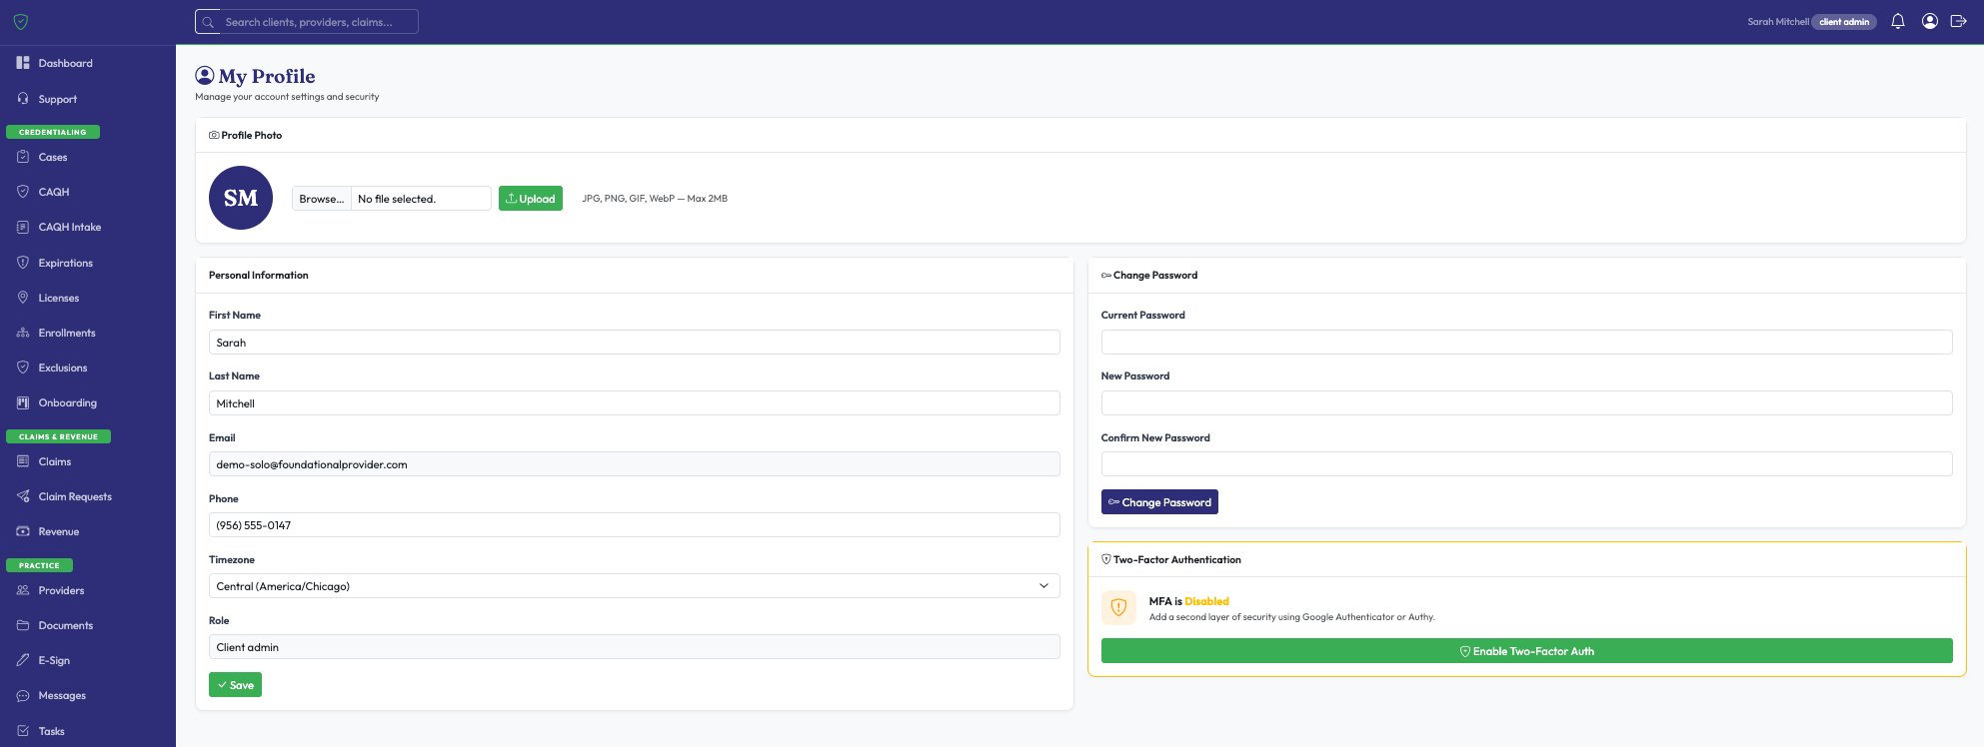Screen dimensions: 1984x747
Task: Click the Dashboard grid icon in sidebar
Action: point(23,63)
